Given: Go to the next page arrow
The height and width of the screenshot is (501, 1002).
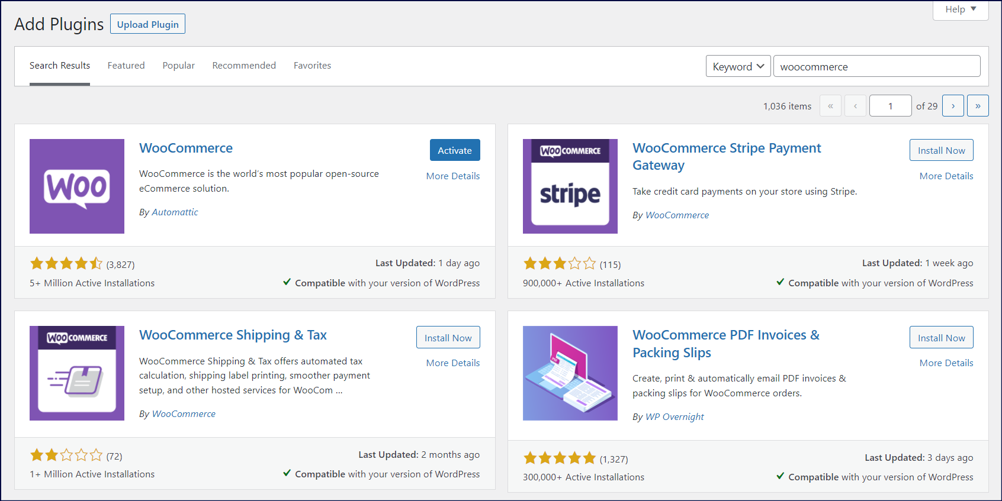Looking at the screenshot, I should coord(953,106).
